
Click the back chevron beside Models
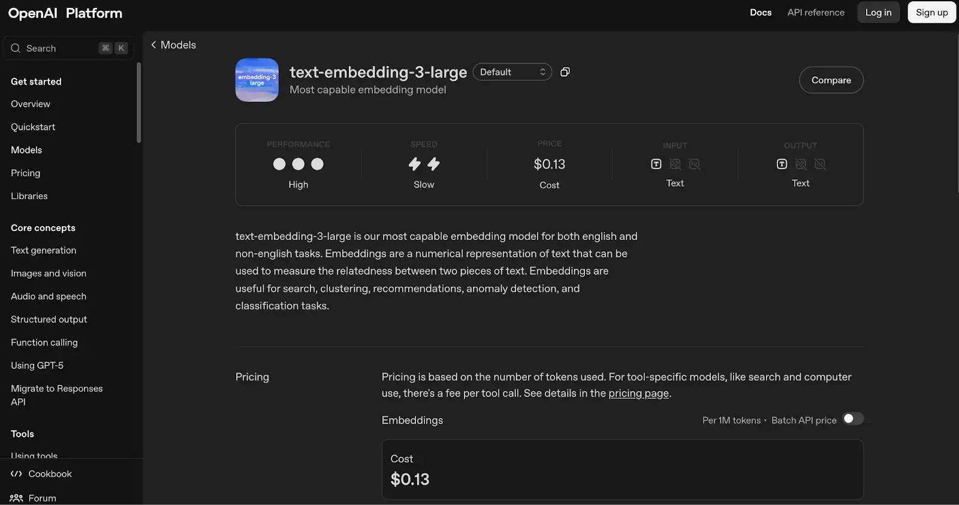[x=153, y=45]
